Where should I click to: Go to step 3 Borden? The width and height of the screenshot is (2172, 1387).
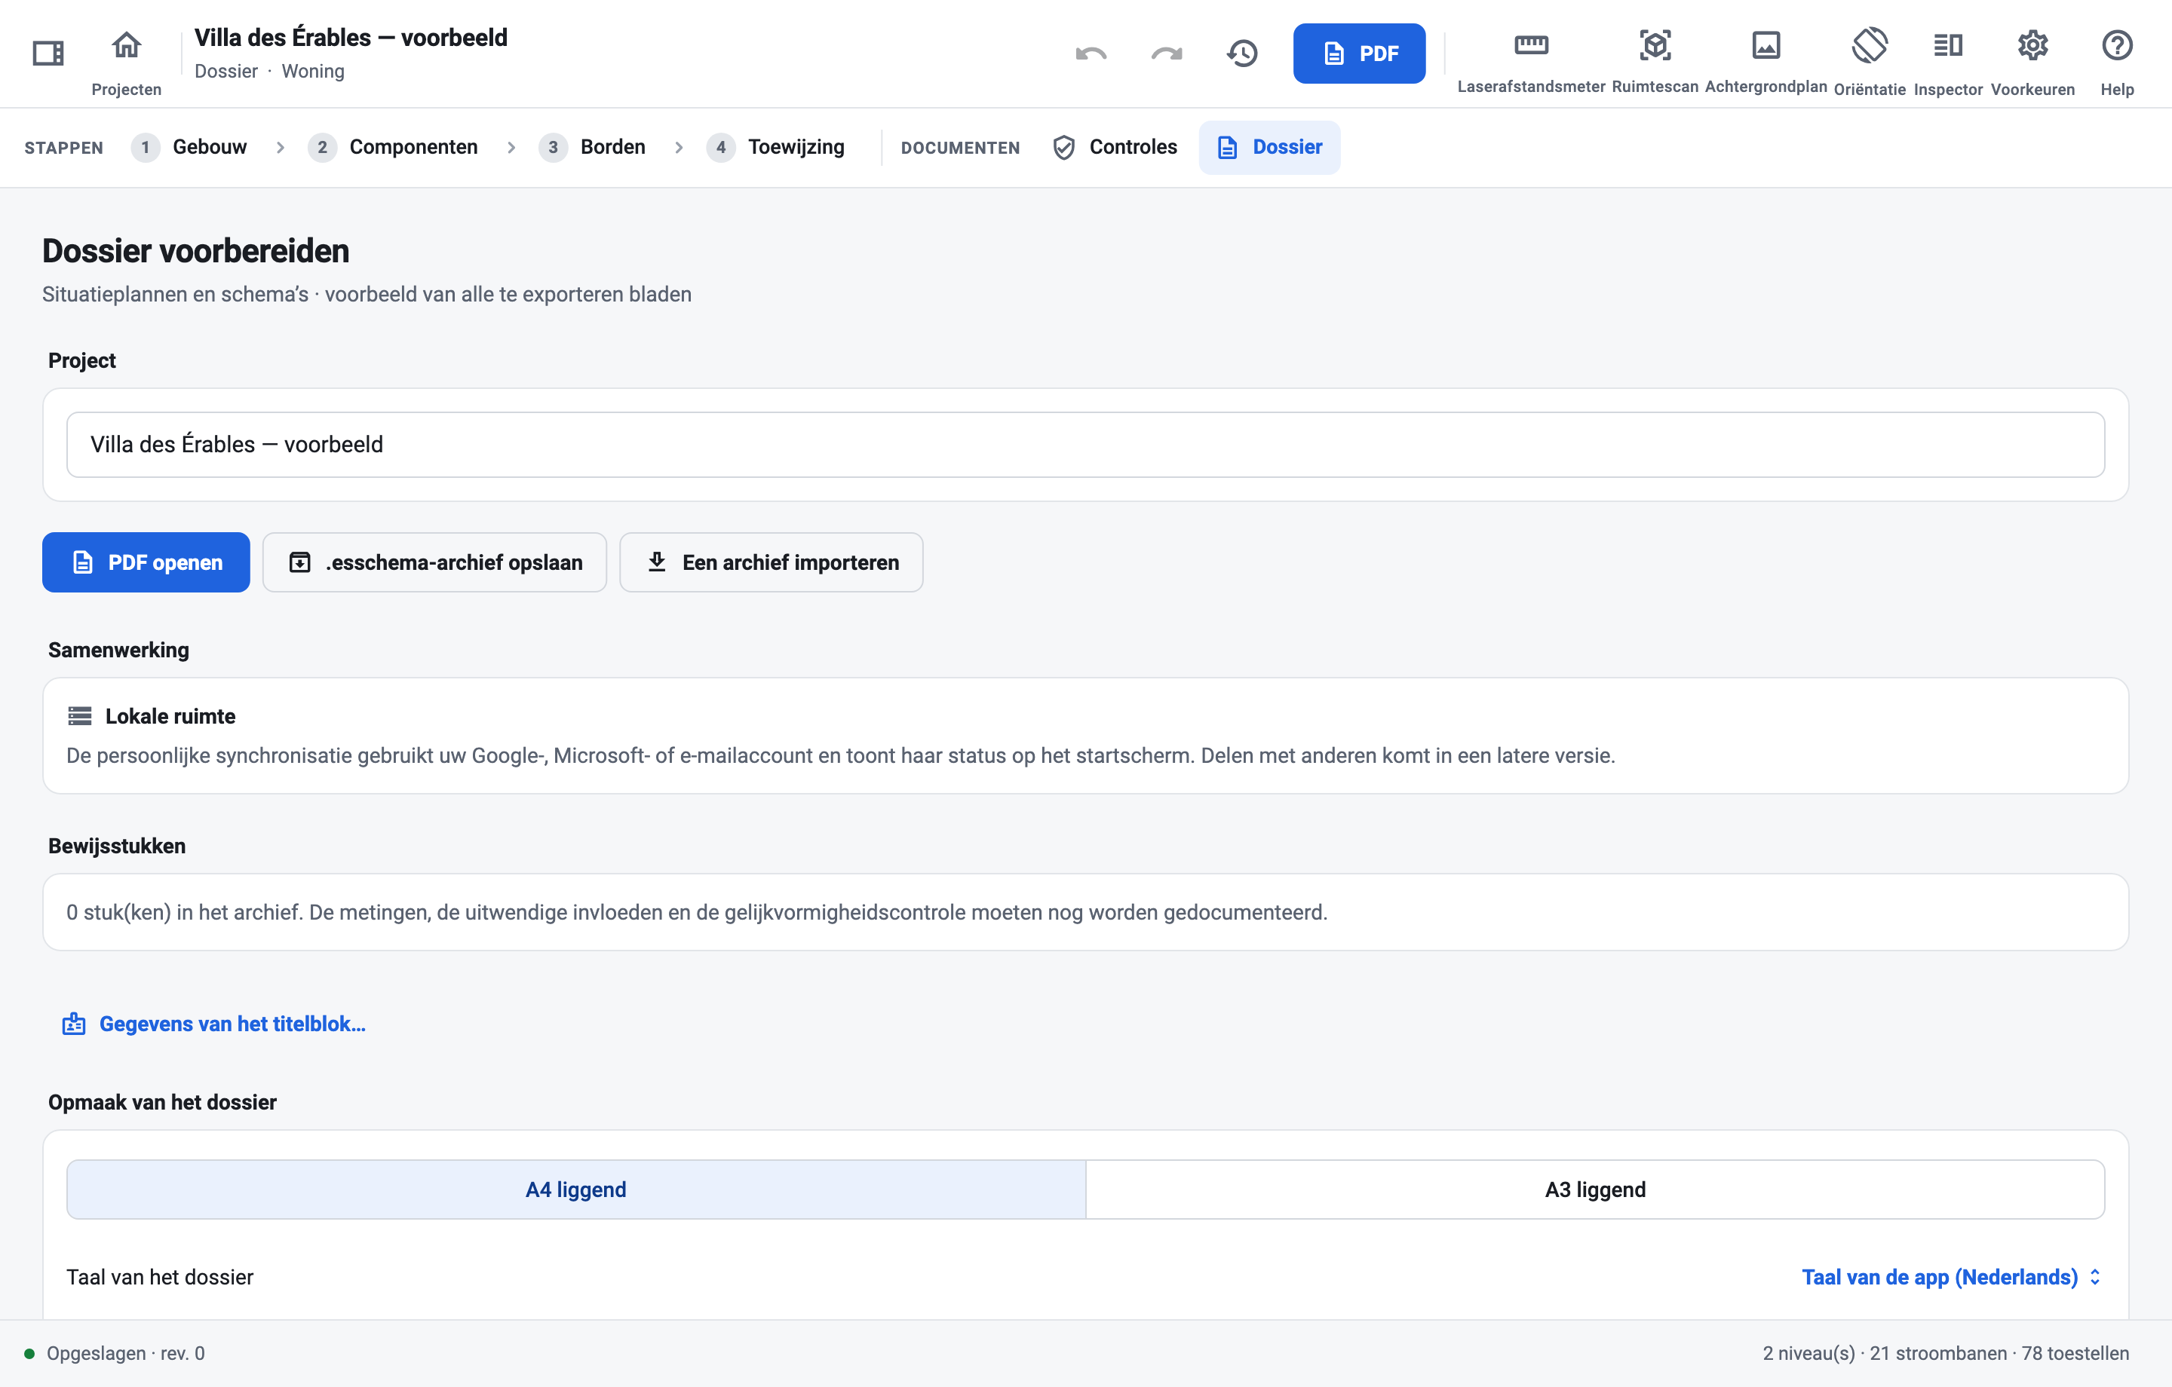[x=593, y=147]
